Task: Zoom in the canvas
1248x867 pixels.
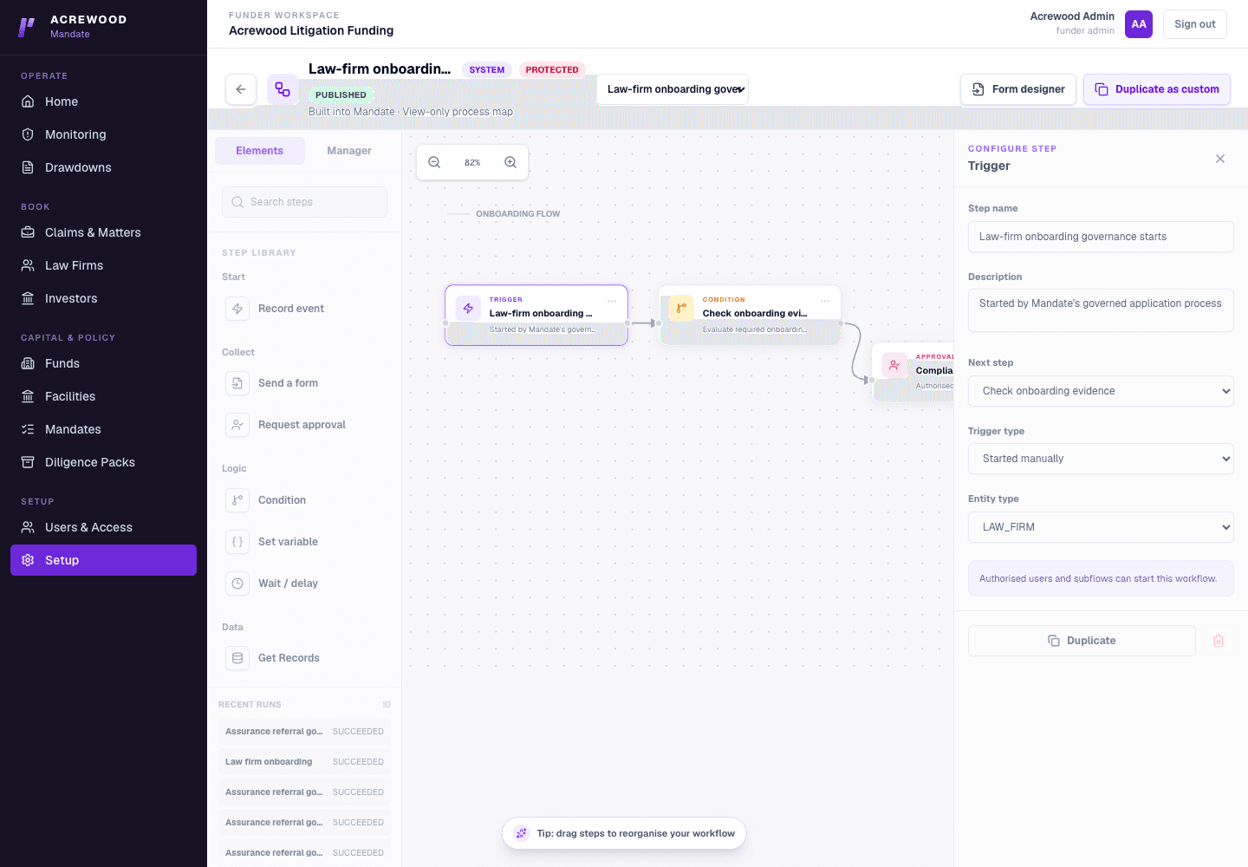Action: (x=510, y=162)
